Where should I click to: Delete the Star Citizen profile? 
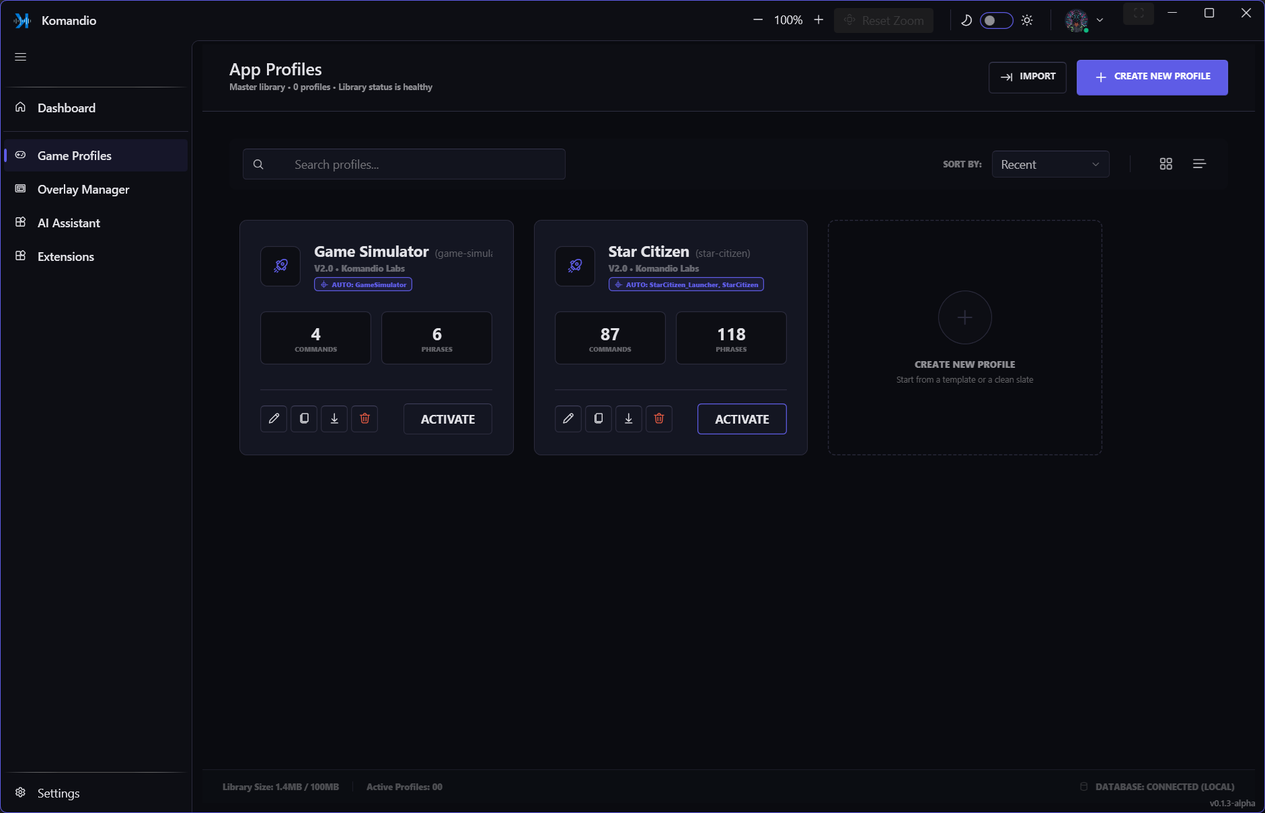point(659,418)
